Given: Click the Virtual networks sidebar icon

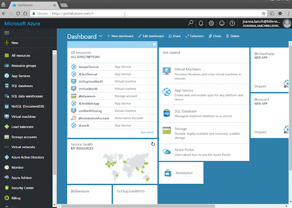Looking at the screenshot, I should 7,147.
